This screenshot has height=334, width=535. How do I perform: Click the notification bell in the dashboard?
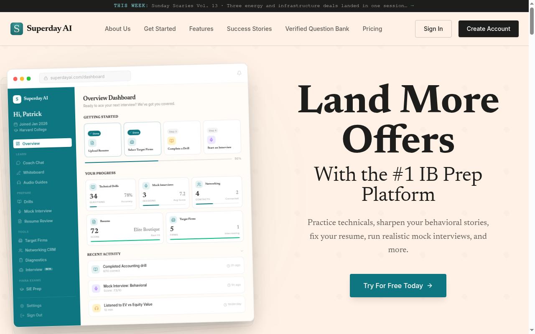pyautogui.click(x=239, y=73)
